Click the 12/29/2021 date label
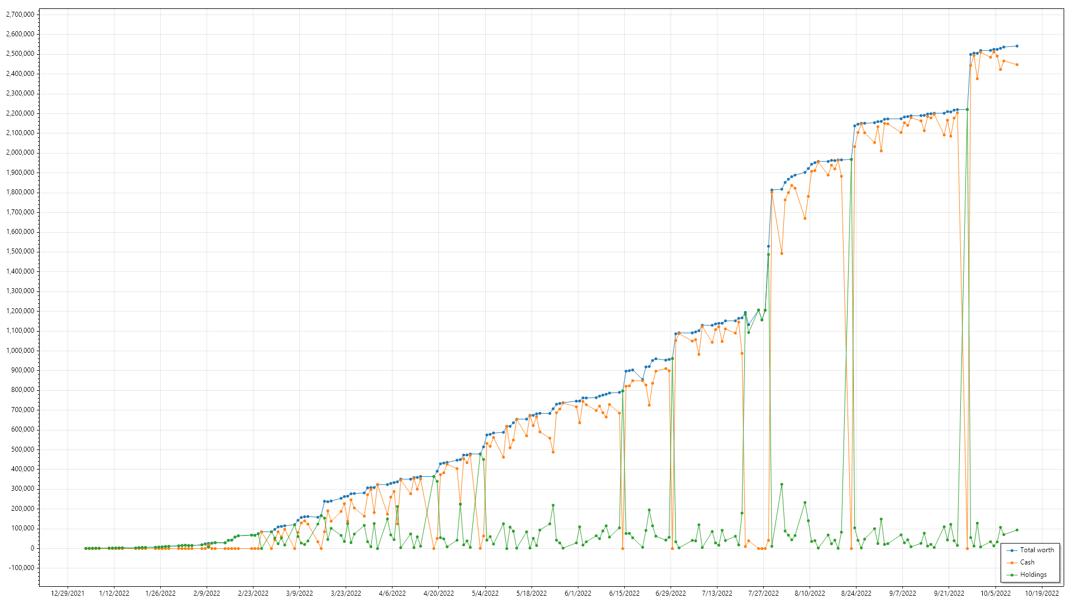1072x603 pixels. [x=68, y=594]
